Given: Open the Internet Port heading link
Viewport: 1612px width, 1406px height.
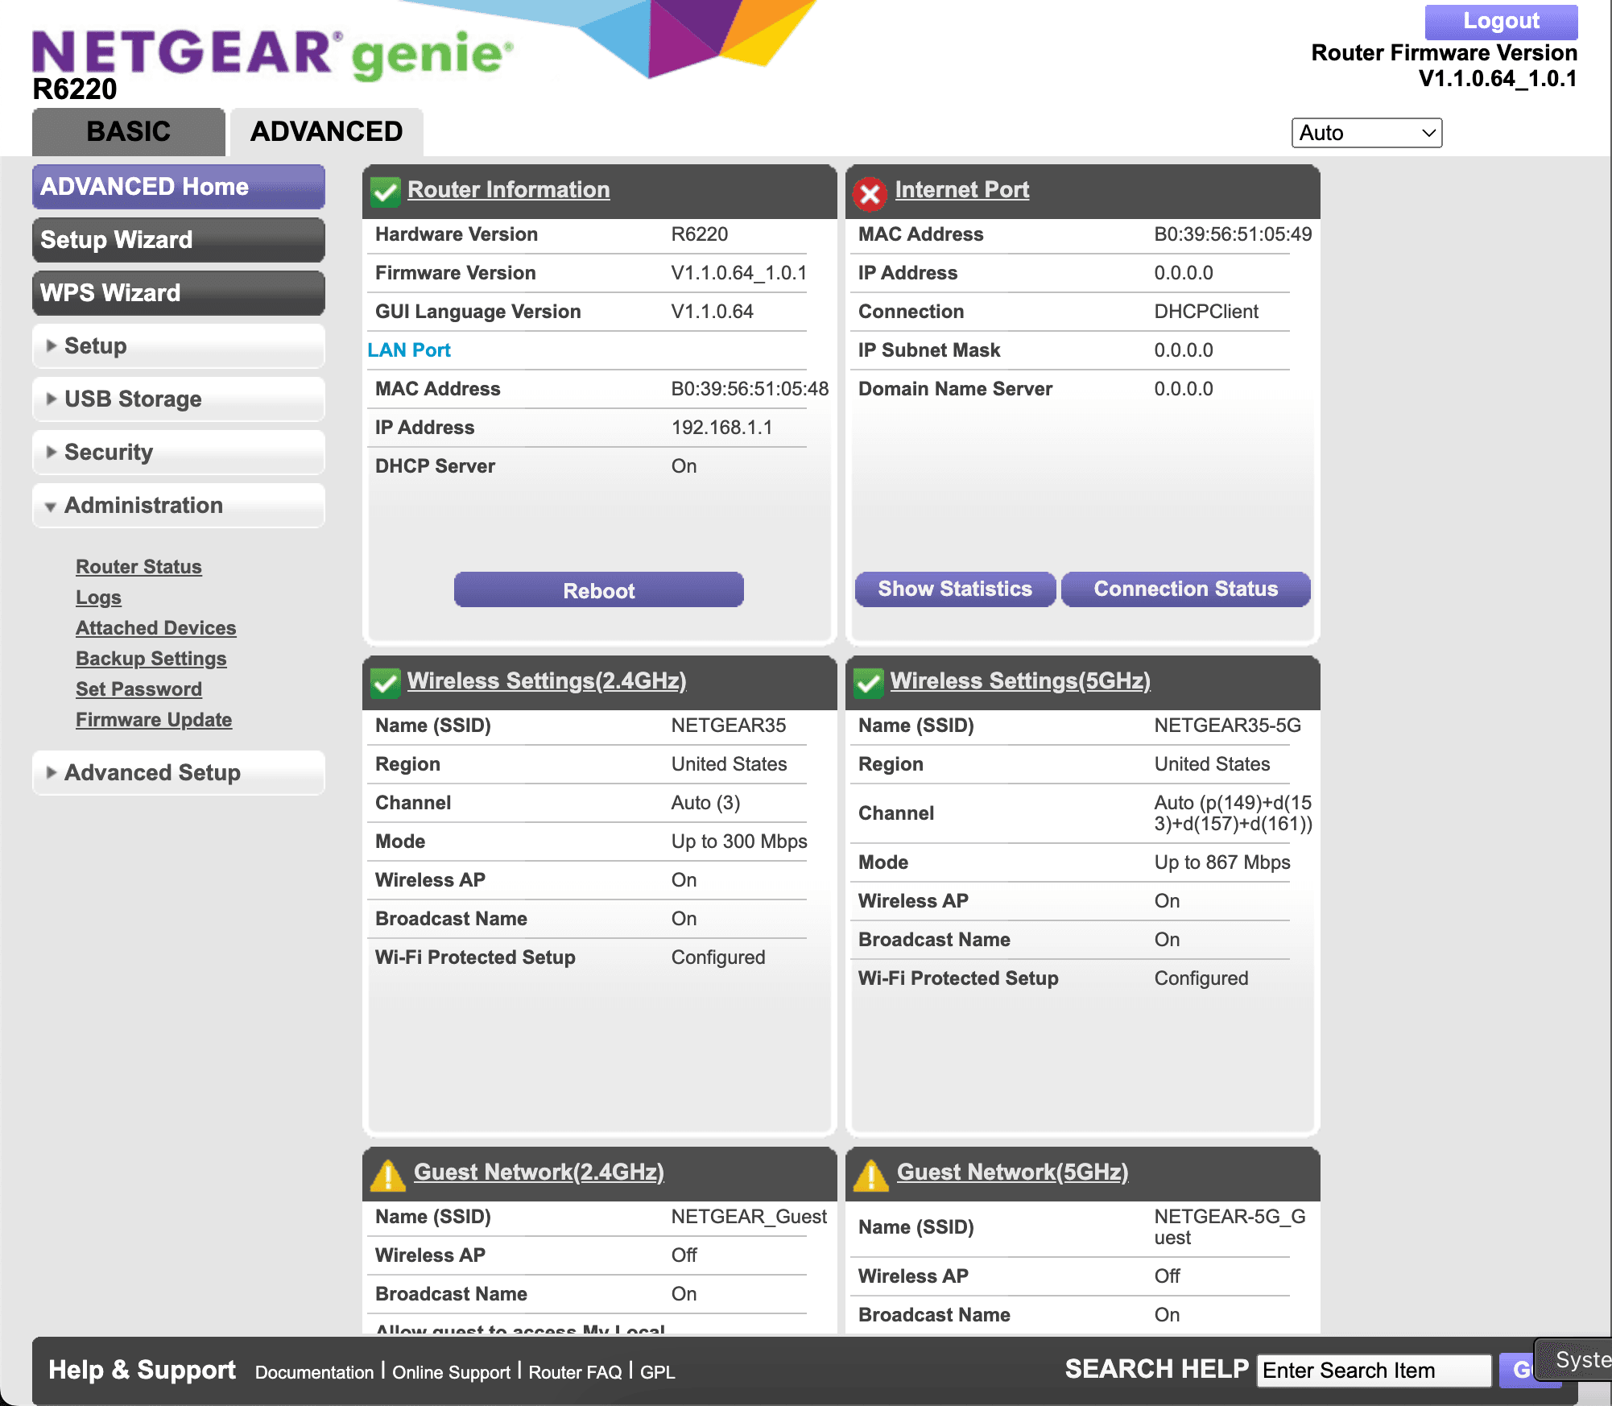Looking at the screenshot, I should (x=961, y=189).
